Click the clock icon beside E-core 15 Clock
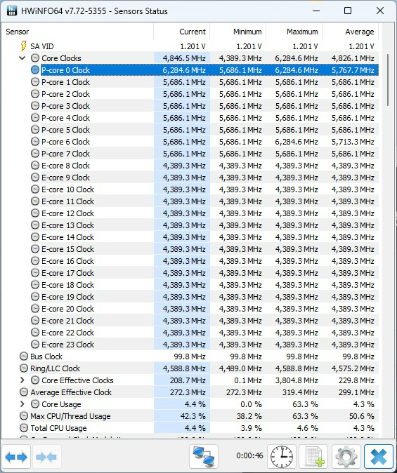 point(35,249)
